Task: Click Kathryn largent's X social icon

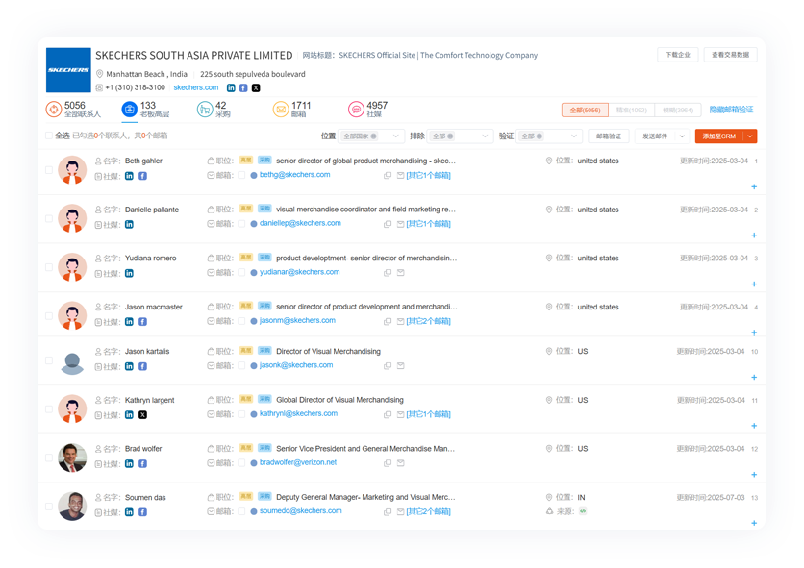Action: tap(142, 414)
